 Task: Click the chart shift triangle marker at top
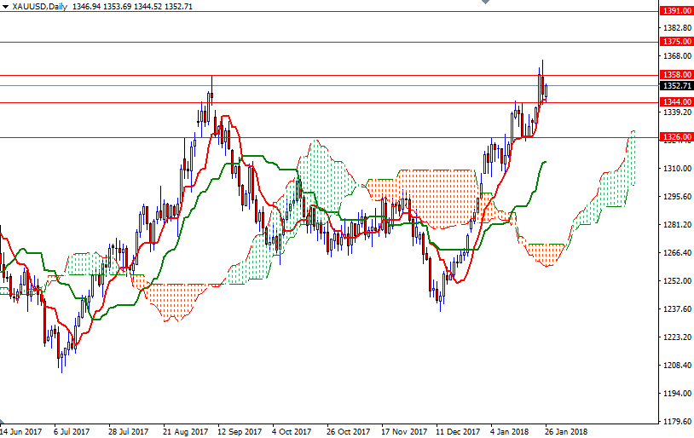(x=484, y=3)
